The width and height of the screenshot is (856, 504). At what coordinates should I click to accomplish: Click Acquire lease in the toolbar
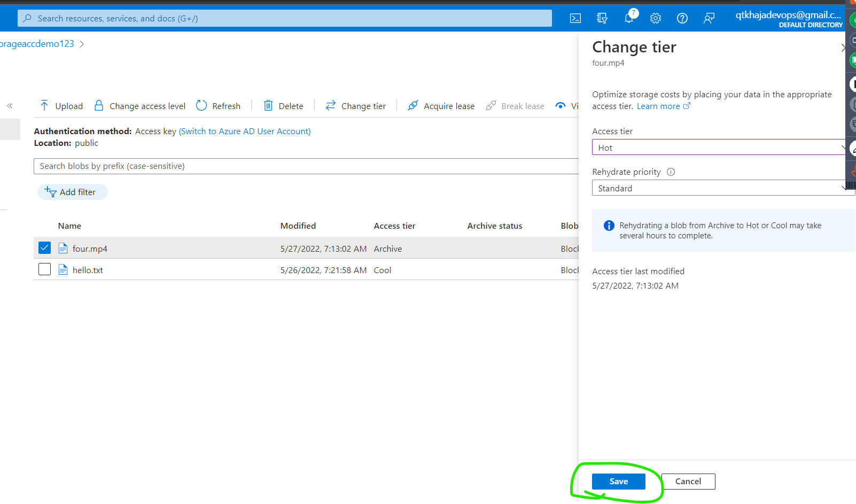(x=441, y=105)
